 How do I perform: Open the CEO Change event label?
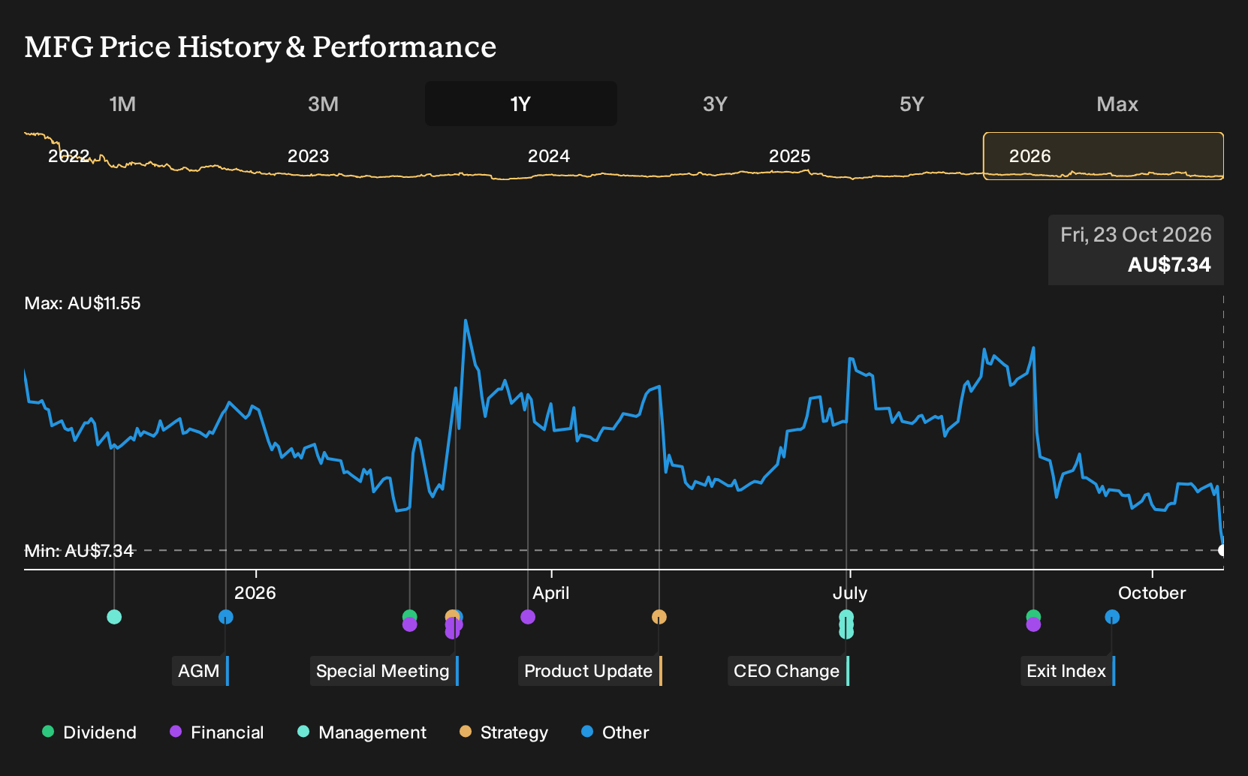[788, 671]
